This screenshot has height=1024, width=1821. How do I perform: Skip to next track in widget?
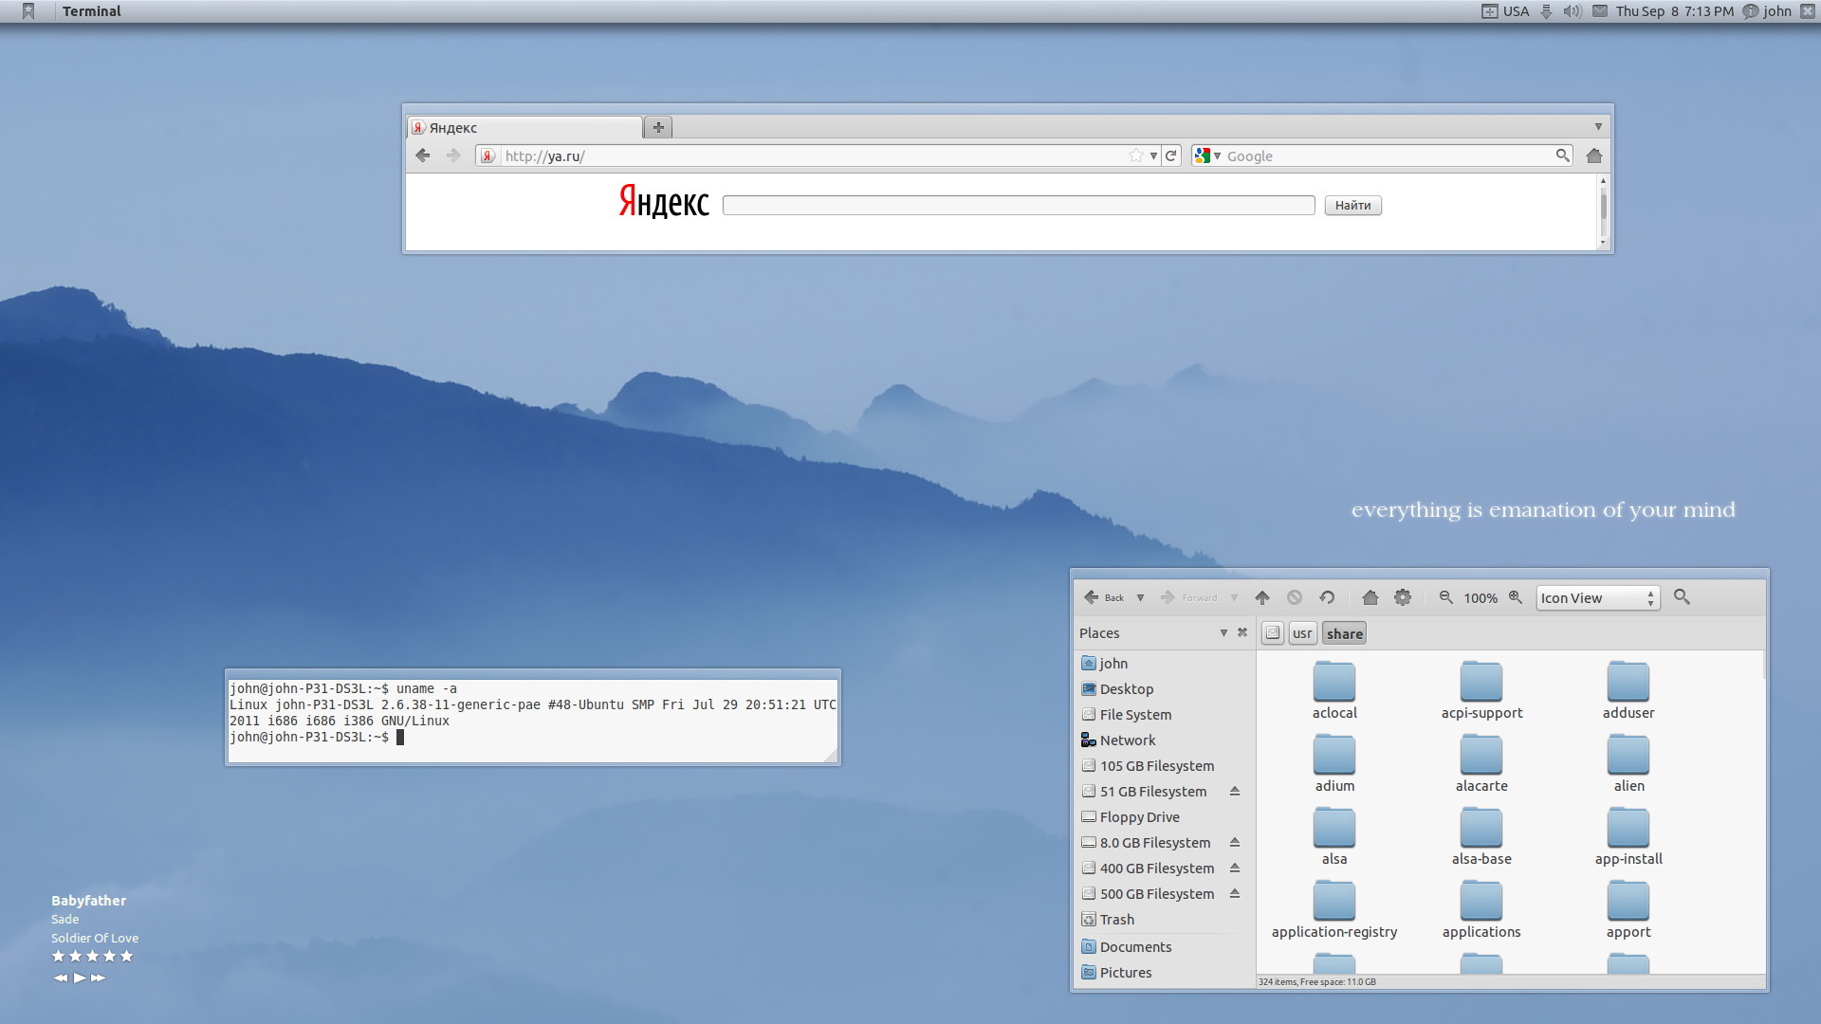click(99, 978)
